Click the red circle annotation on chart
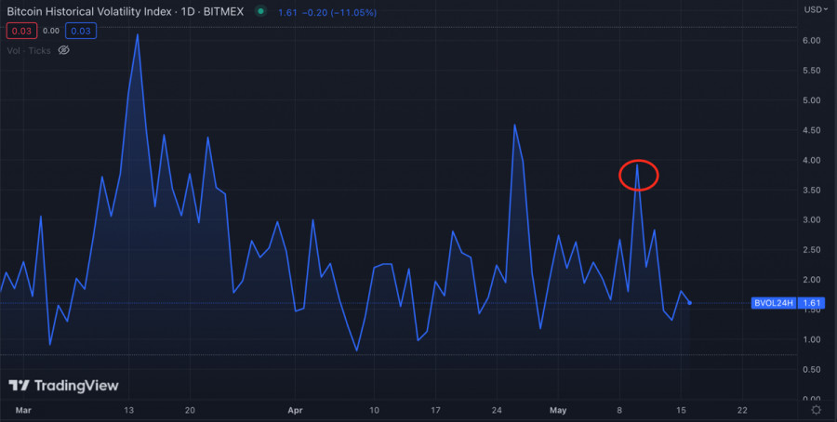Screen dimensions: 837x422 point(639,174)
